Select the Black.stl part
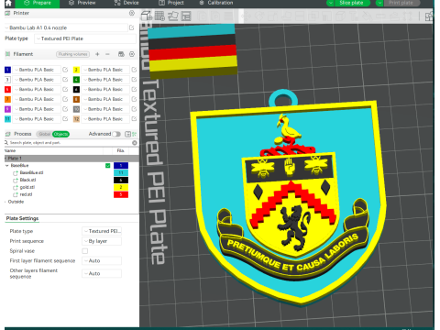 click(x=27, y=180)
